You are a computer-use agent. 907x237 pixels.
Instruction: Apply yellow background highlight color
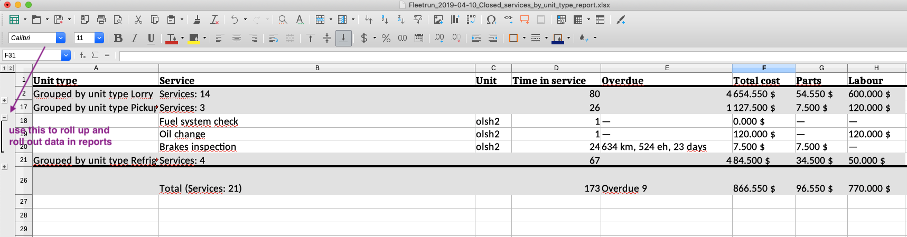(194, 38)
